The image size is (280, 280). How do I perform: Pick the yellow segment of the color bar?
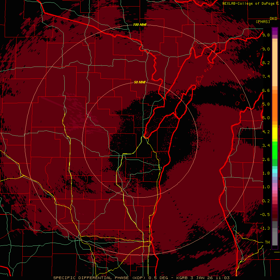275,133
